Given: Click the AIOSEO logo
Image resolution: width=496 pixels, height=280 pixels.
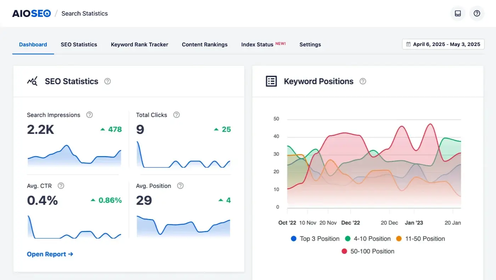Looking at the screenshot, I should tap(32, 13).
